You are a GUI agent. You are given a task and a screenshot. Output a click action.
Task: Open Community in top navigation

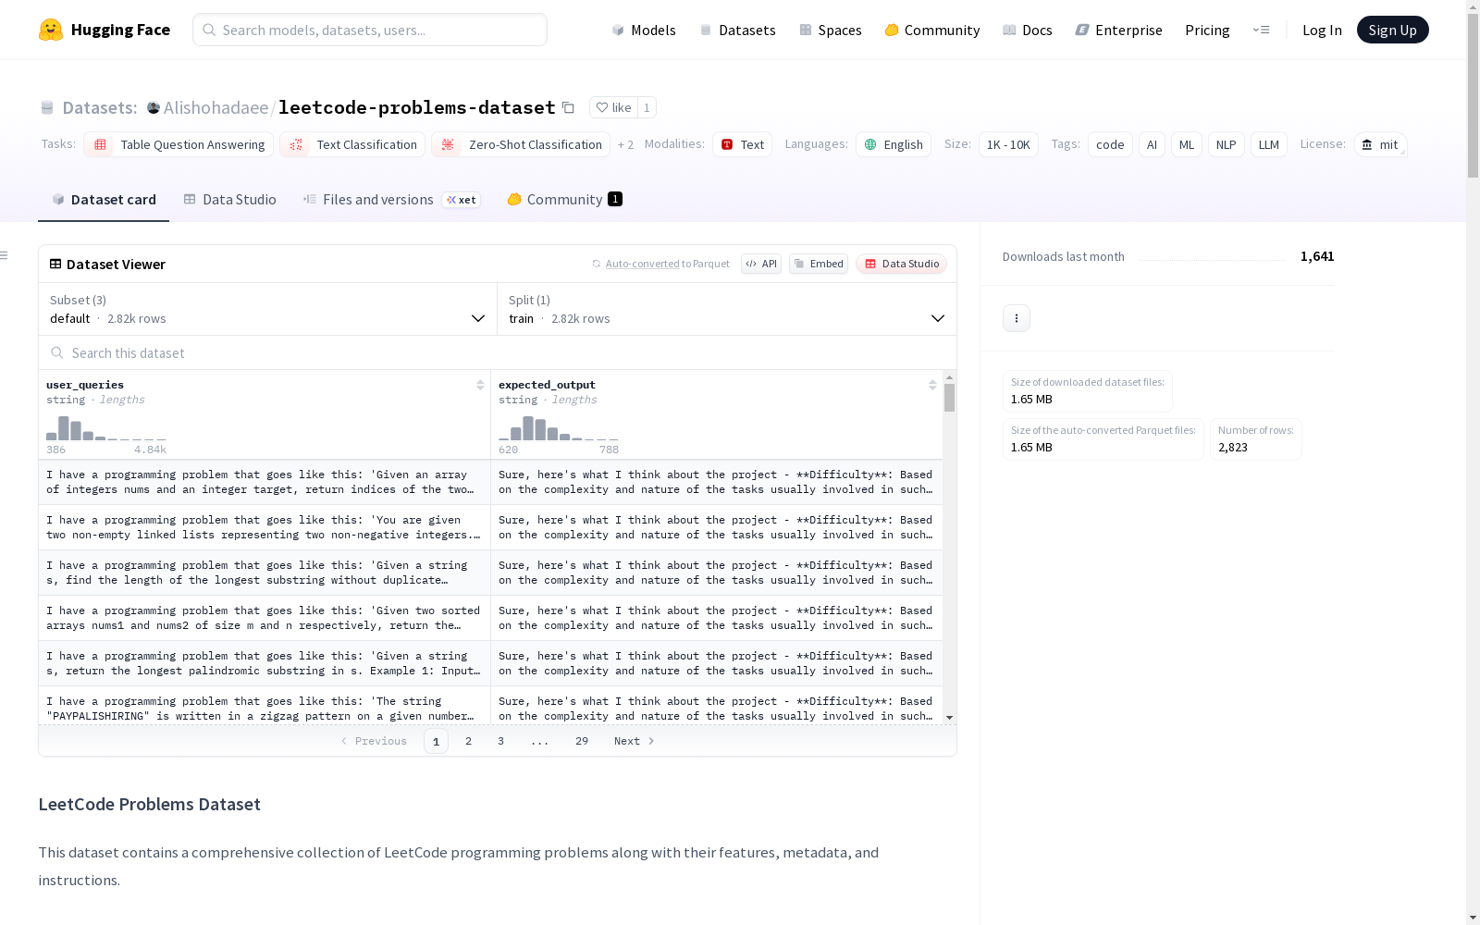(932, 30)
